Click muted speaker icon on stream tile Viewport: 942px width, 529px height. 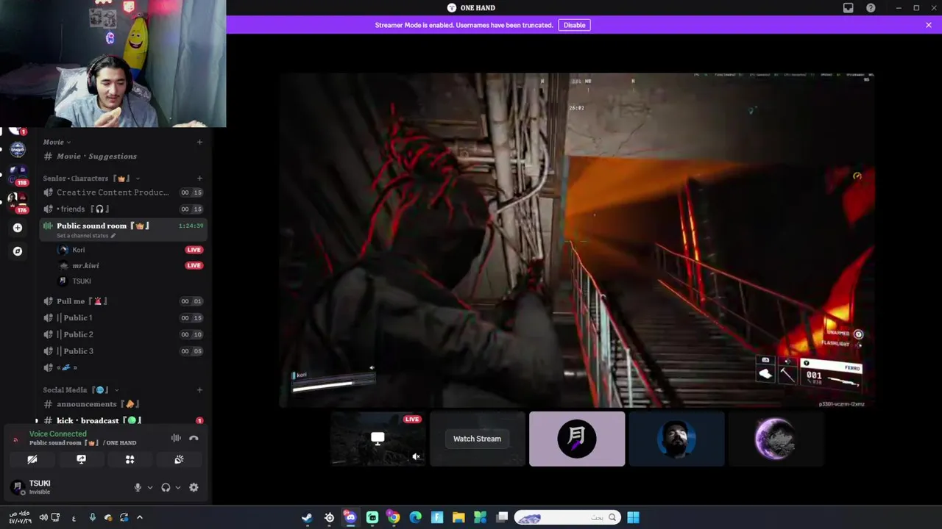[x=416, y=456]
